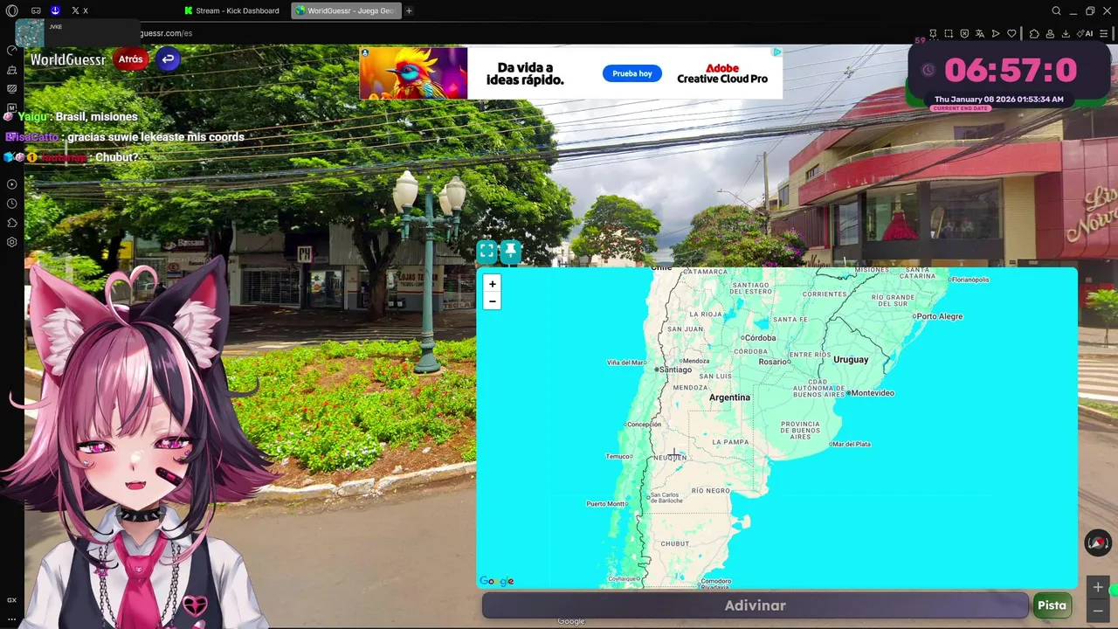This screenshot has width=1118, height=629.
Task: Click the Prueba hoy ad button
Action: tap(632, 73)
